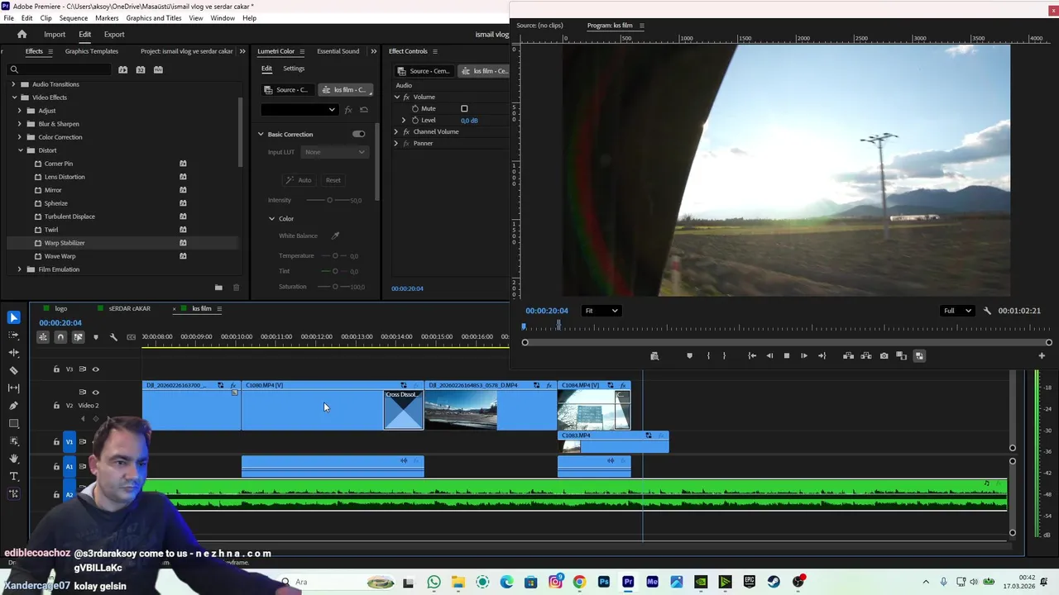Click the Extract button in Program monitor
The height and width of the screenshot is (595, 1059).
pos(865,355)
